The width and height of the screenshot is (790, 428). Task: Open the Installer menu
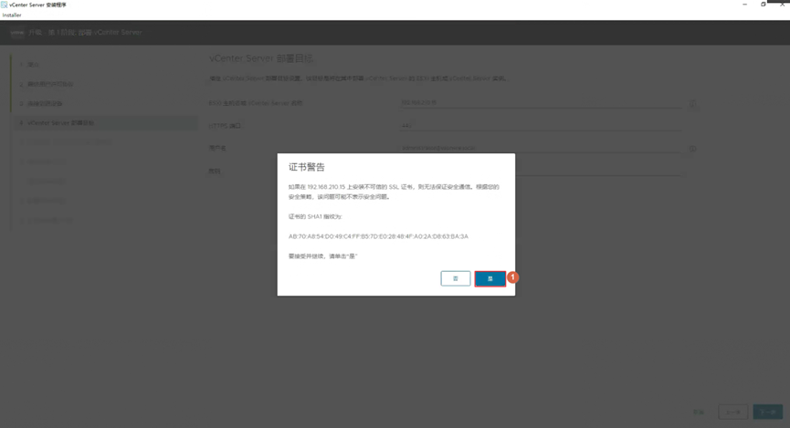12,16
